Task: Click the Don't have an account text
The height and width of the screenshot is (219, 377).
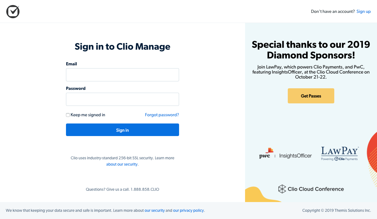Action: pos(333,11)
